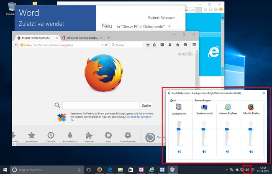Open Lesezeichen from Firefox start page
Viewport: 272px width, 174px height.
point(31,138)
